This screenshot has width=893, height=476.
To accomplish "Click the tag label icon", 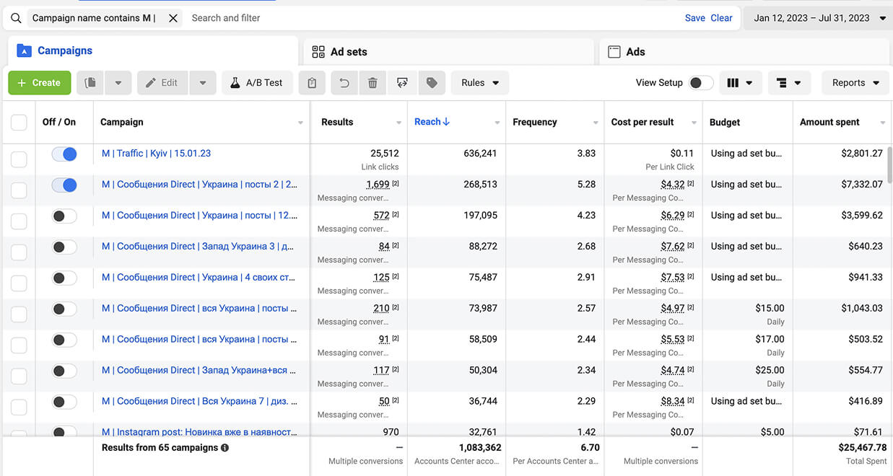I will point(432,83).
